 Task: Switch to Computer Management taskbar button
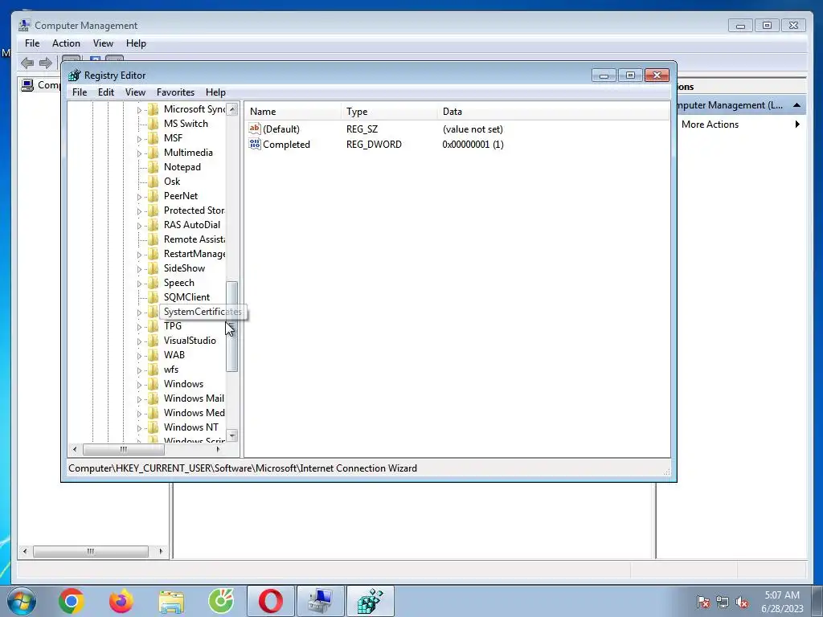click(x=320, y=601)
